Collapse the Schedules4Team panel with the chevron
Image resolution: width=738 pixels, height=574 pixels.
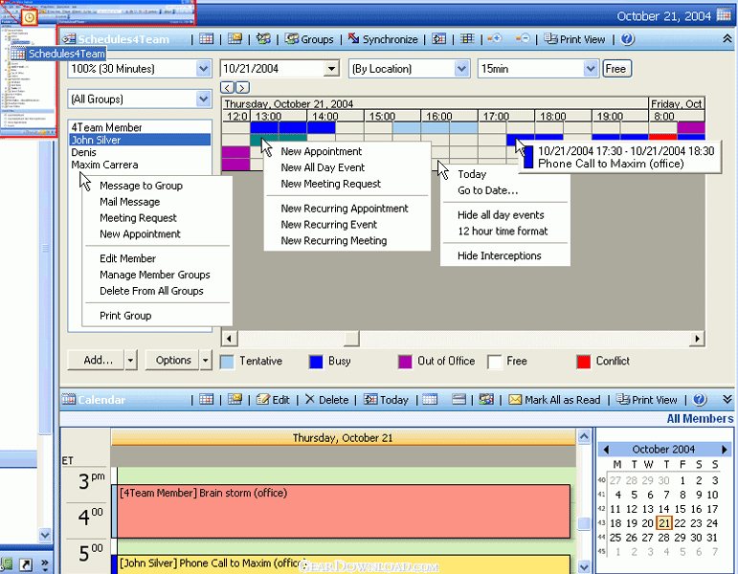tap(727, 39)
